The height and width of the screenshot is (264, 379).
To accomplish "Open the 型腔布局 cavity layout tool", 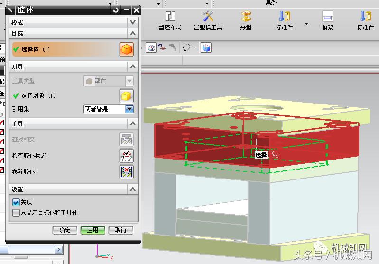I will pos(170,21).
